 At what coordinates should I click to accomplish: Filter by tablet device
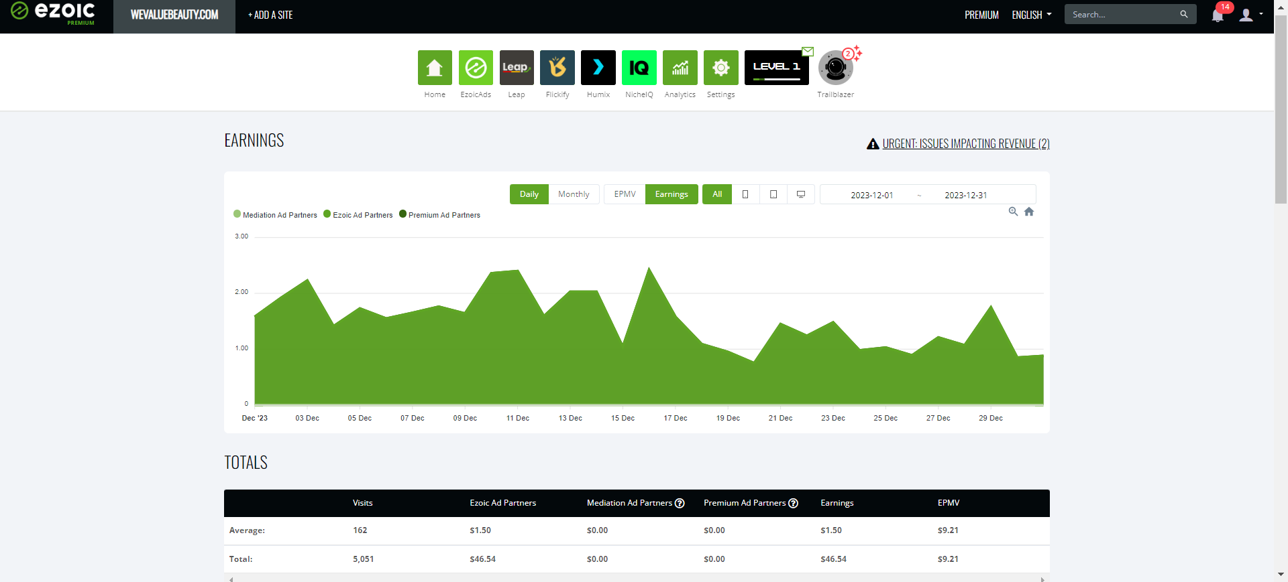(773, 194)
